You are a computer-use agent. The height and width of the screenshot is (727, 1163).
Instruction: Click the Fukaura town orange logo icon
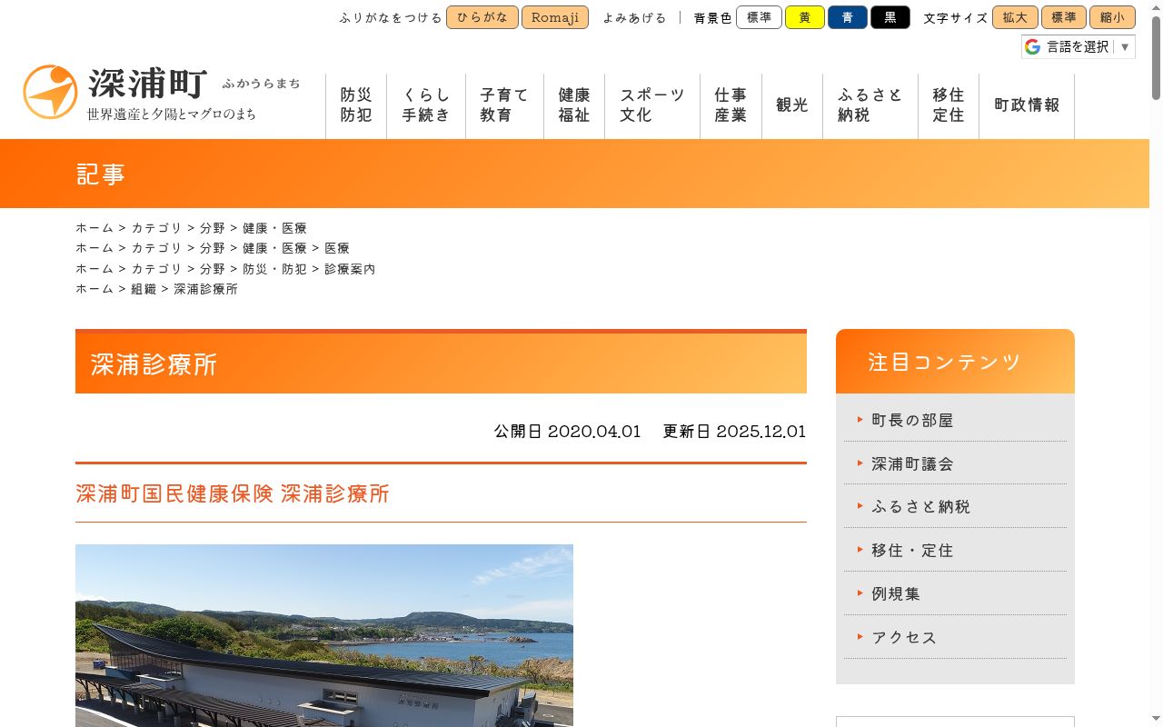(x=50, y=92)
